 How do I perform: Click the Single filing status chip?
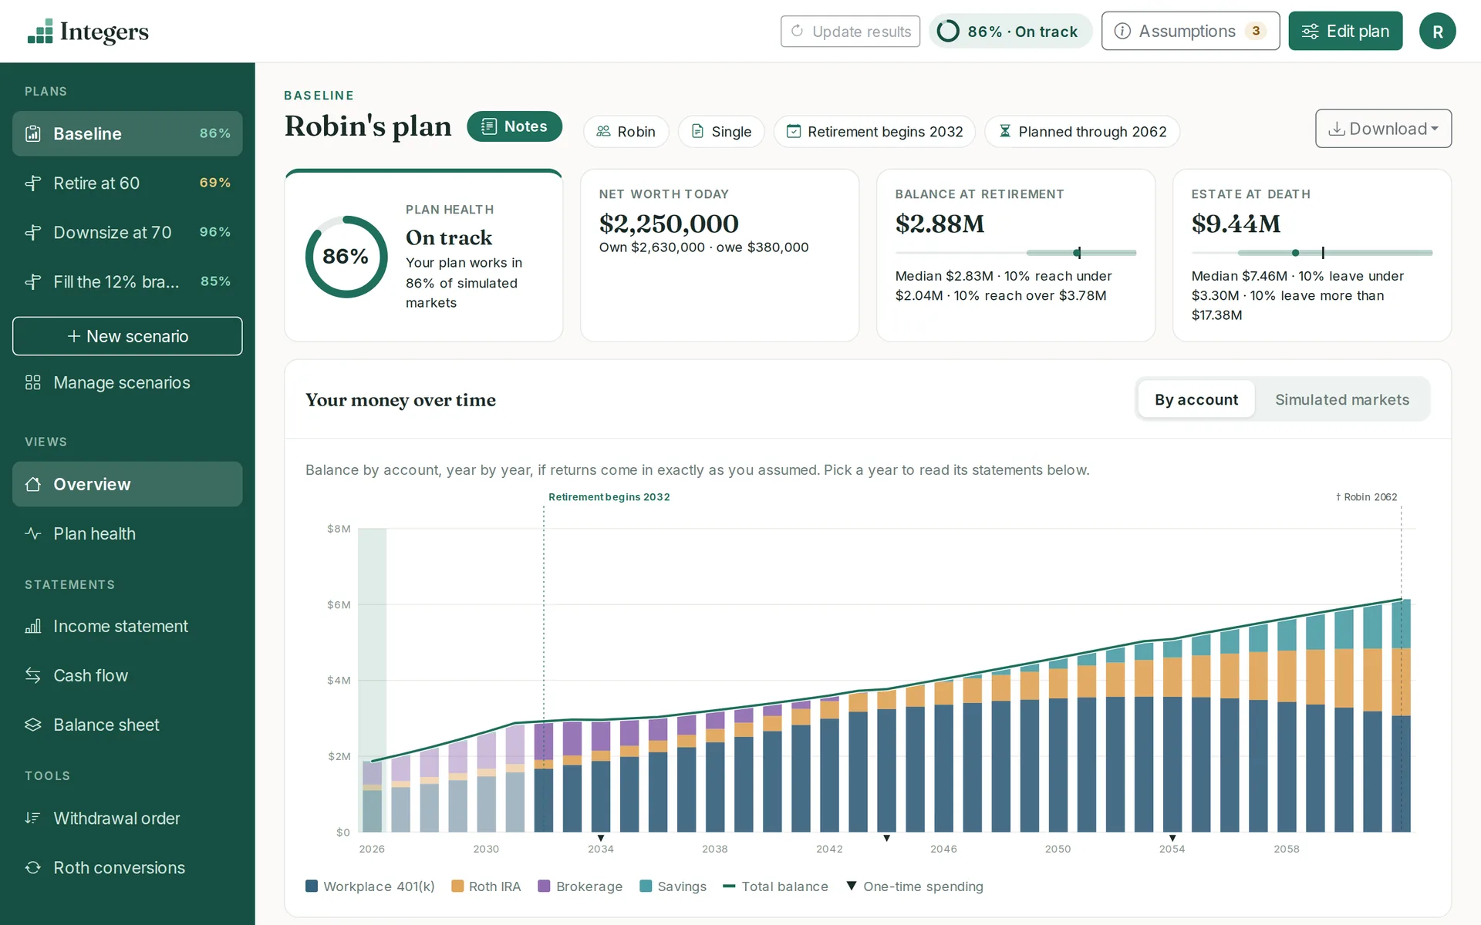point(721,132)
